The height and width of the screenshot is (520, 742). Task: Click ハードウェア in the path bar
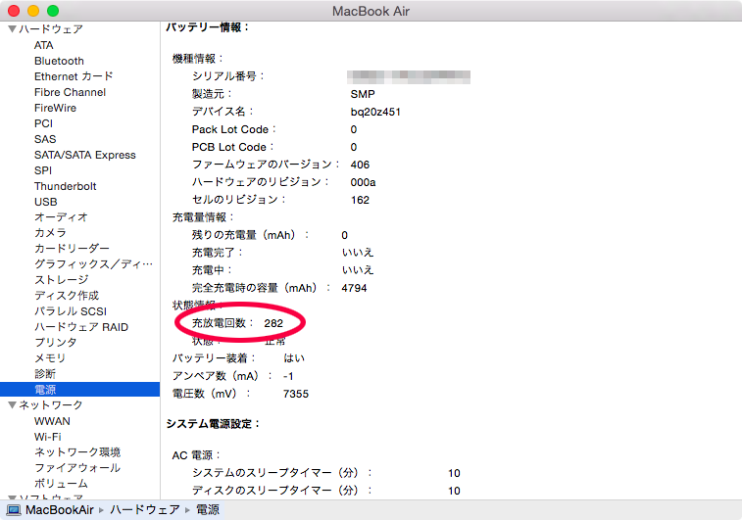(145, 510)
